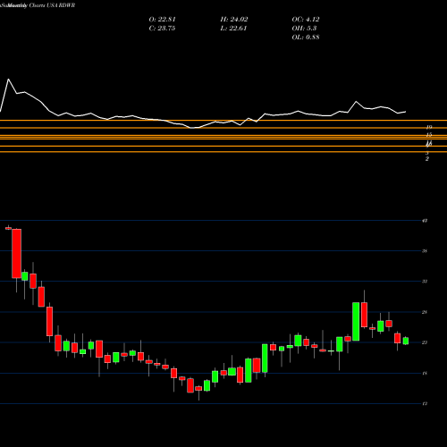The image size is (447, 447).
Task: Click the tall red candle dropping from 43
Action: (17, 253)
